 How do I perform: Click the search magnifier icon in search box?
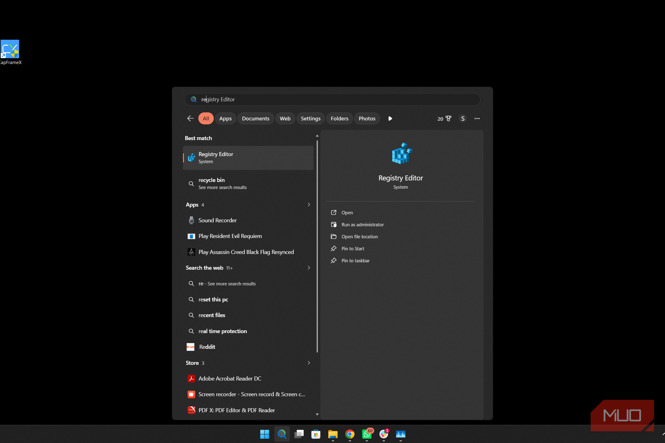coord(193,99)
